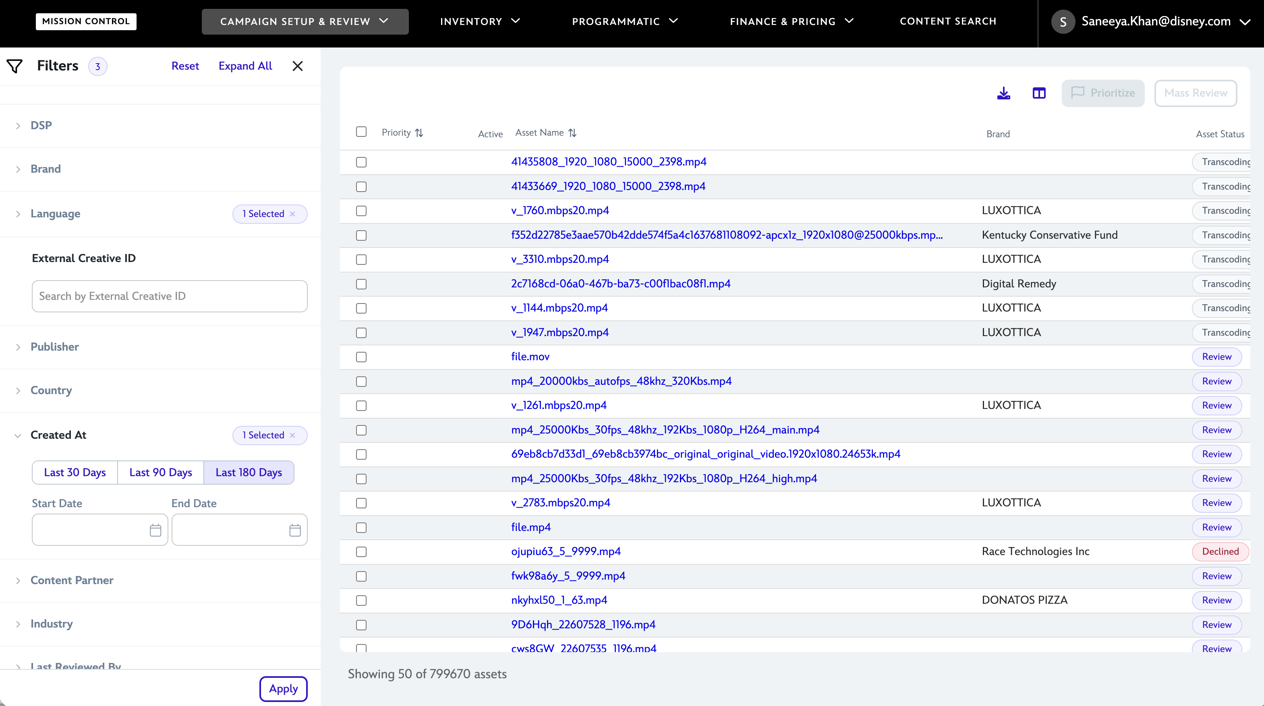Collapse the Created At filter section

click(18, 436)
